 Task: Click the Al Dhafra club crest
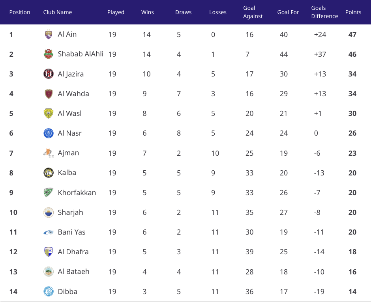pyautogui.click(x=48, y=252)
